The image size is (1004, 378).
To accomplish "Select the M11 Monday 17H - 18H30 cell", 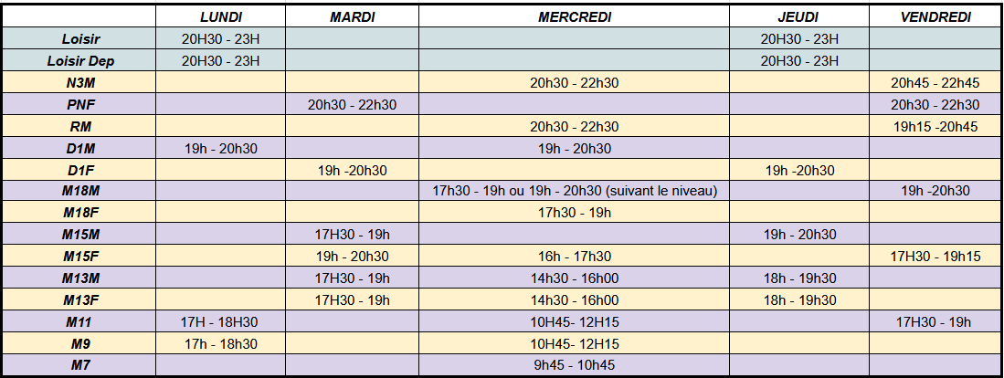I will click(221, 321).
